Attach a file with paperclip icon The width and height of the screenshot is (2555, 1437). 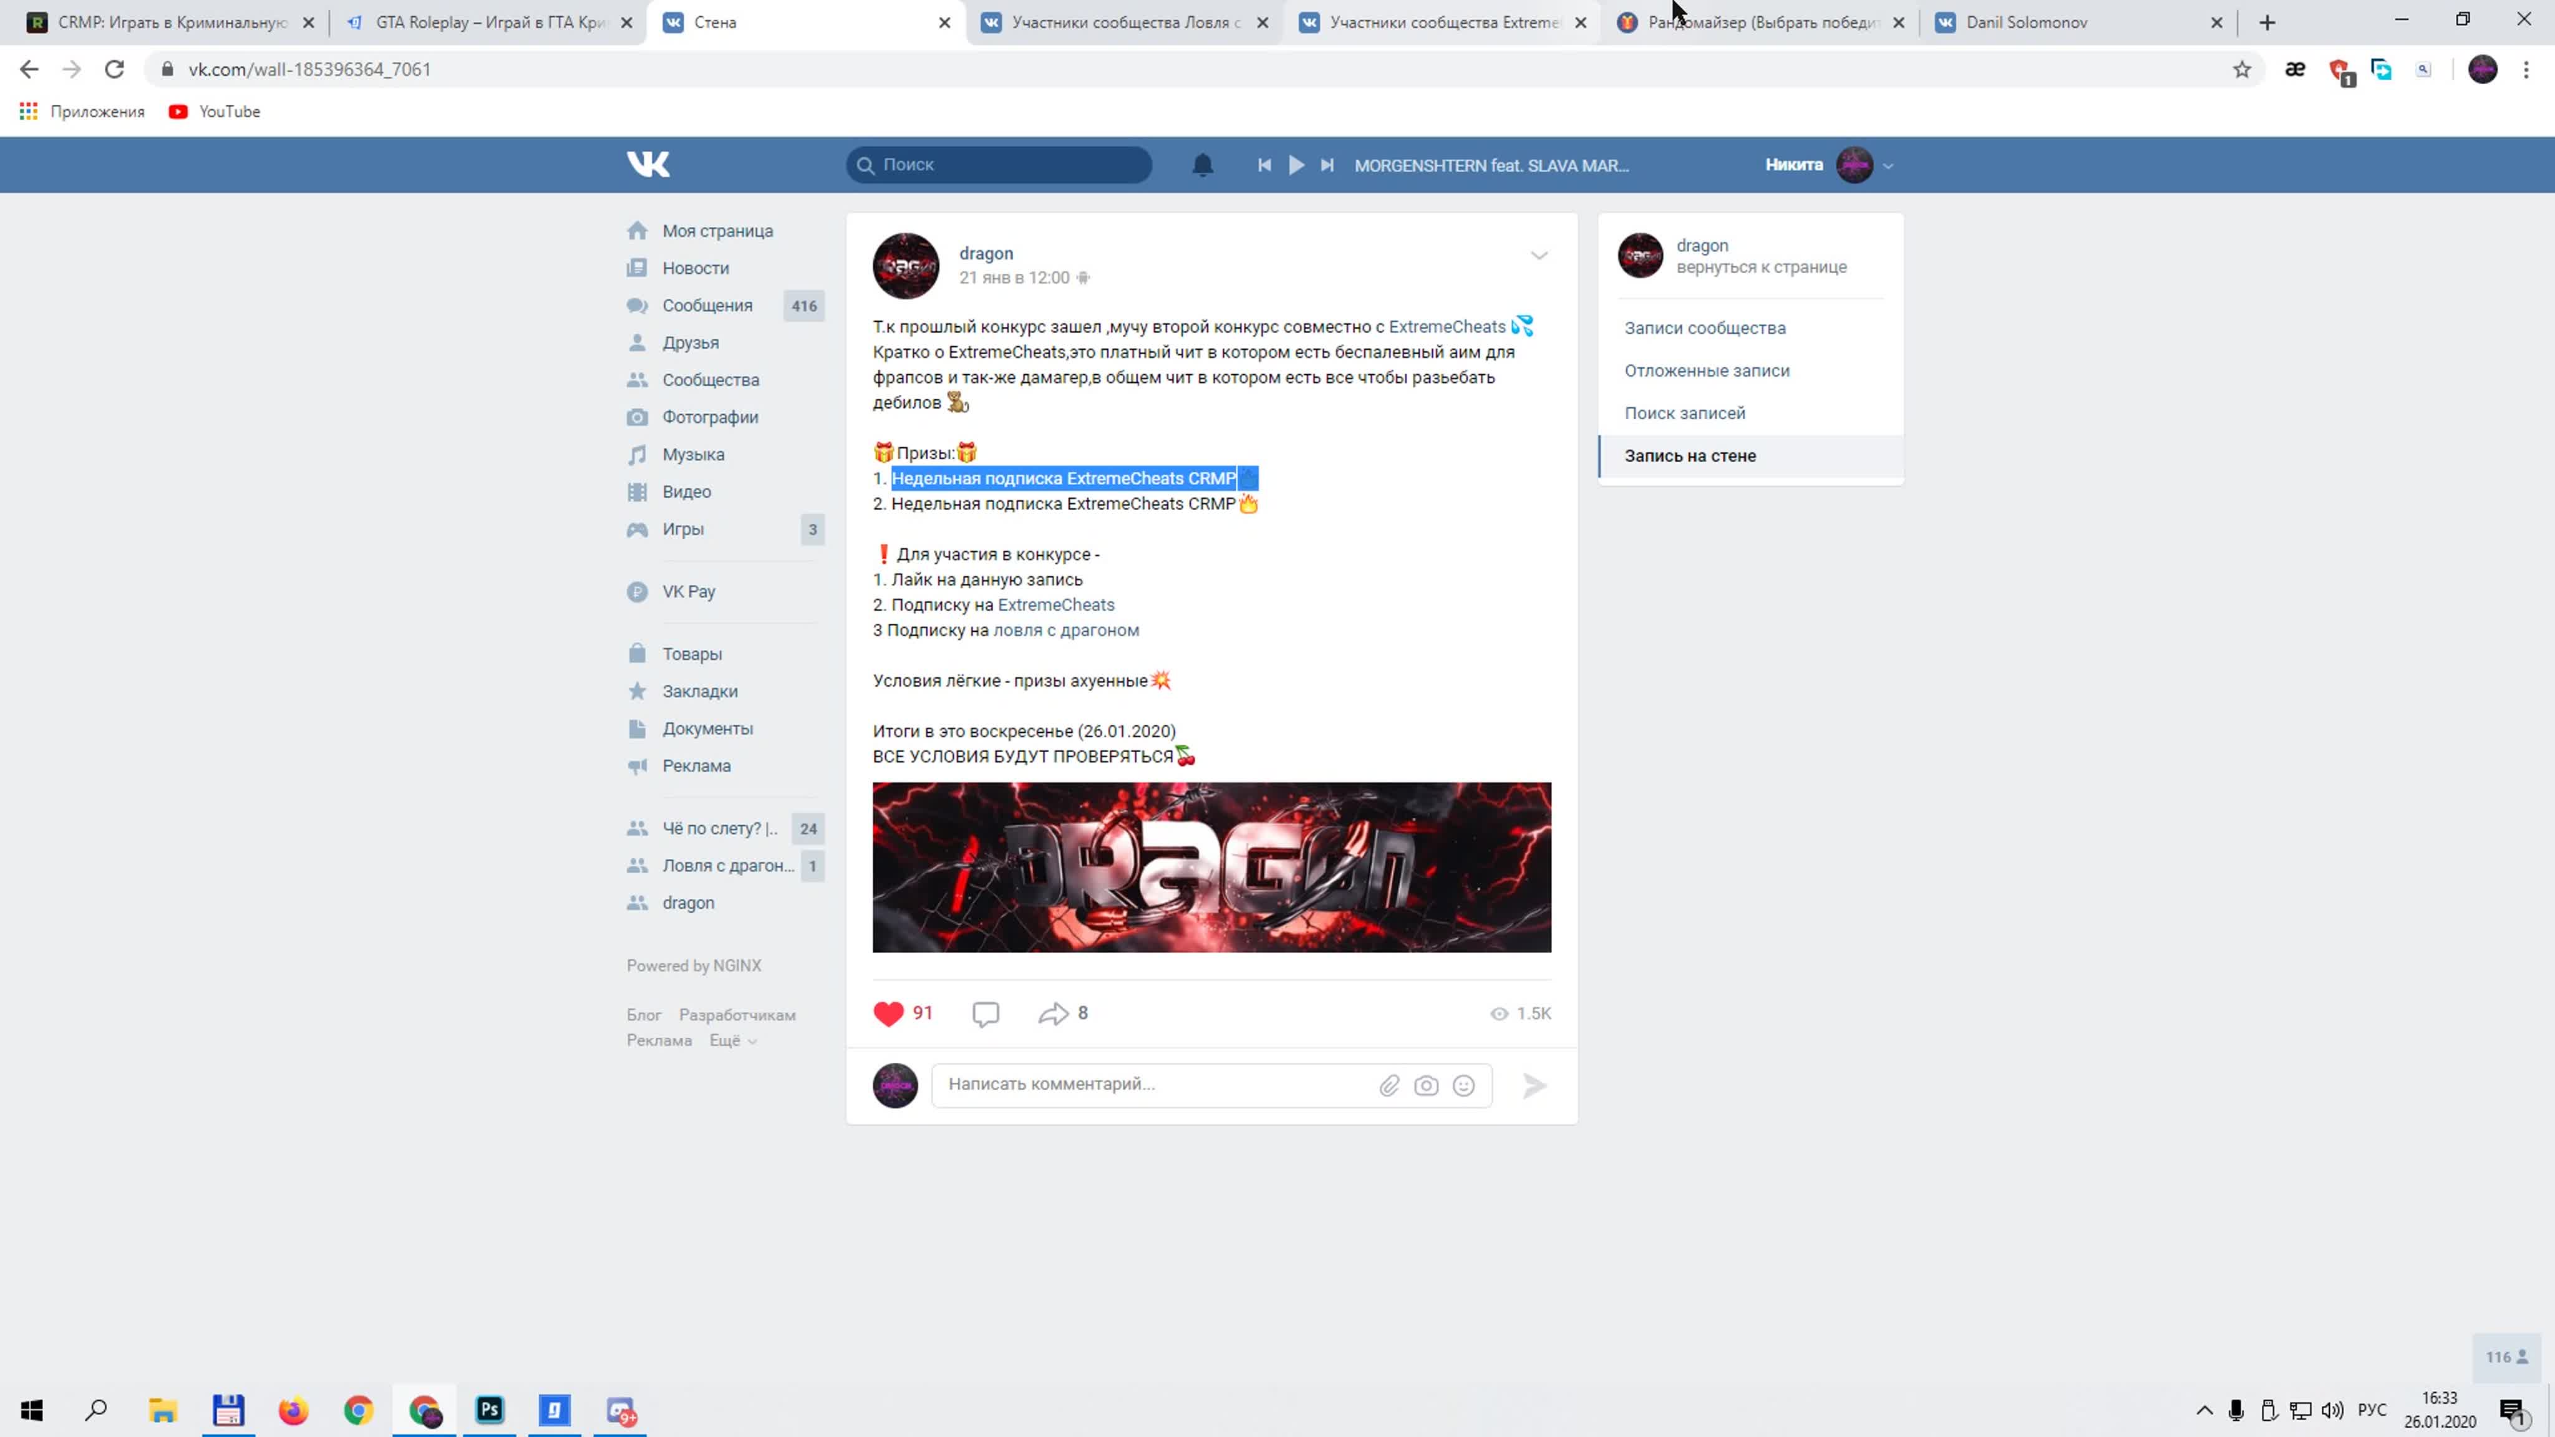click(1389, 1086)
